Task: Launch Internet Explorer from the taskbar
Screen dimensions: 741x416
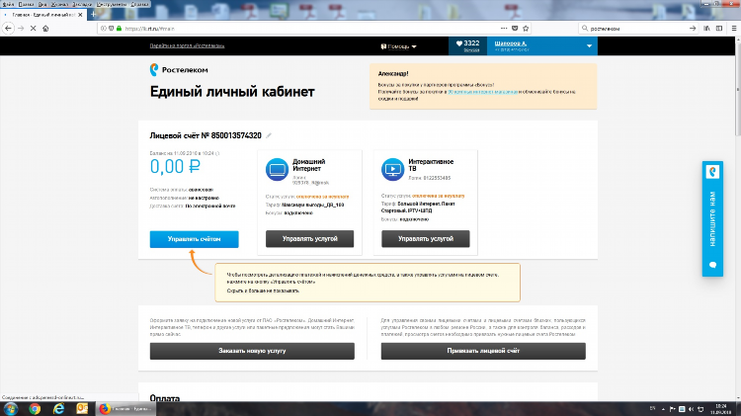Action: (58, 409)
